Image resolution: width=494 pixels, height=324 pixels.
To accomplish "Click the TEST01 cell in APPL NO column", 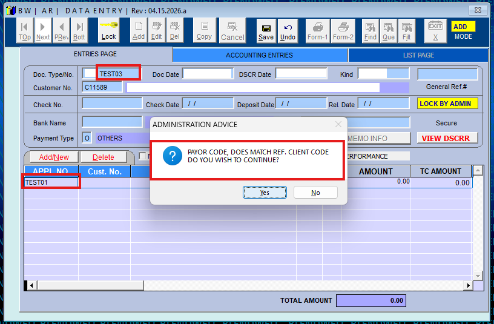I will click(x=51, y=182).
